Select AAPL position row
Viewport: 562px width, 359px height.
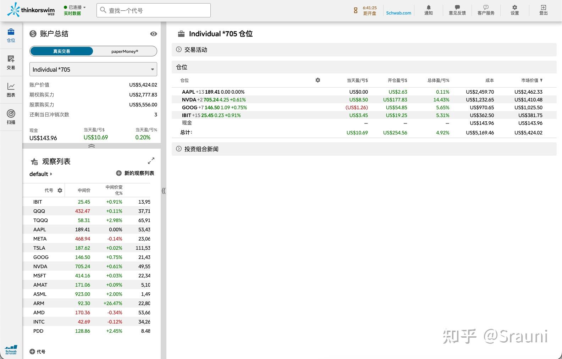364,92
